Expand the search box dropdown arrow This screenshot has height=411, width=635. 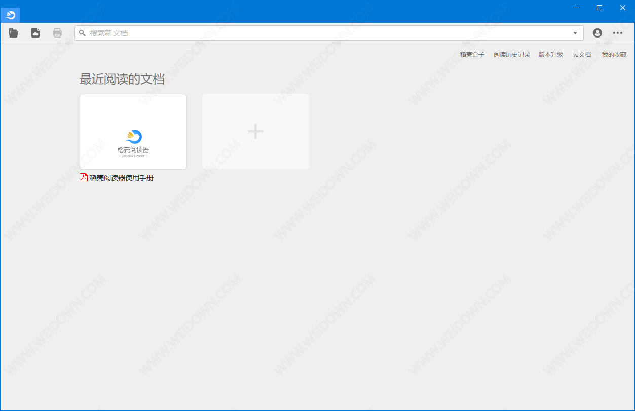575,33
